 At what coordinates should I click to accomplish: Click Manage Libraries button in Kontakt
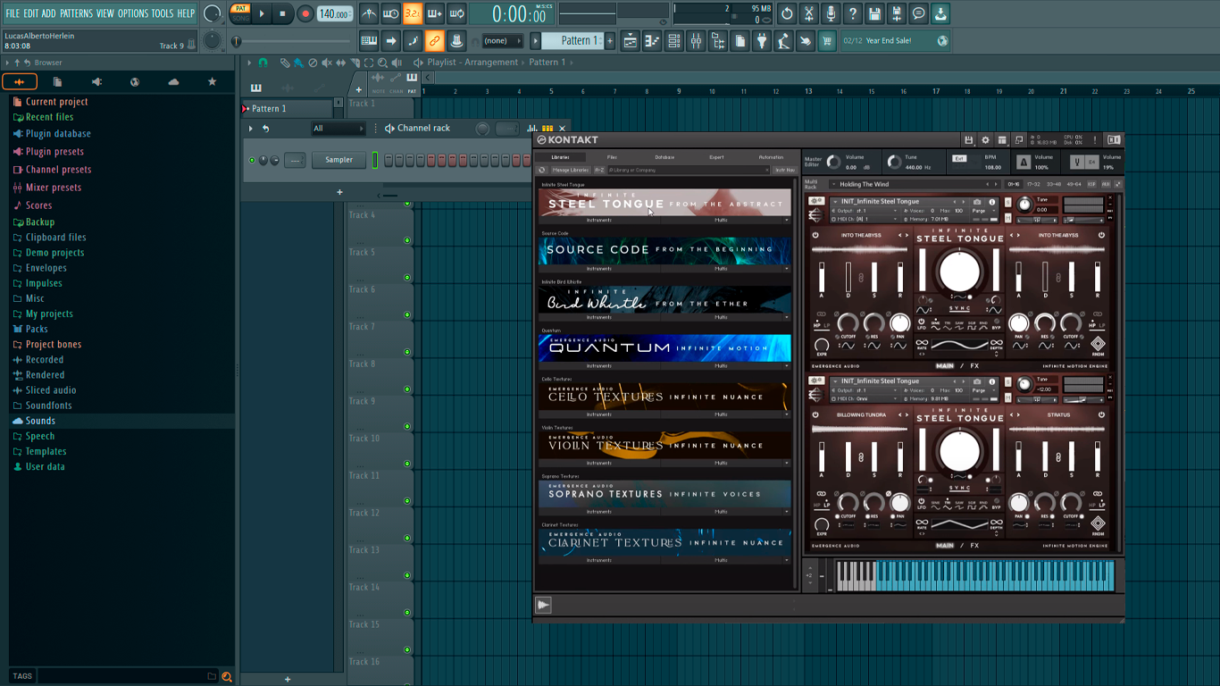571,170
